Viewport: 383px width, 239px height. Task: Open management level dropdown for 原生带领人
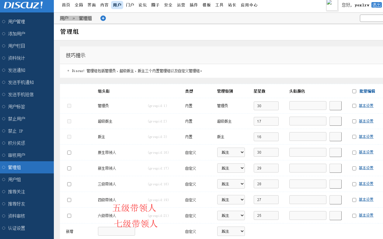click(x=231, y=152)
